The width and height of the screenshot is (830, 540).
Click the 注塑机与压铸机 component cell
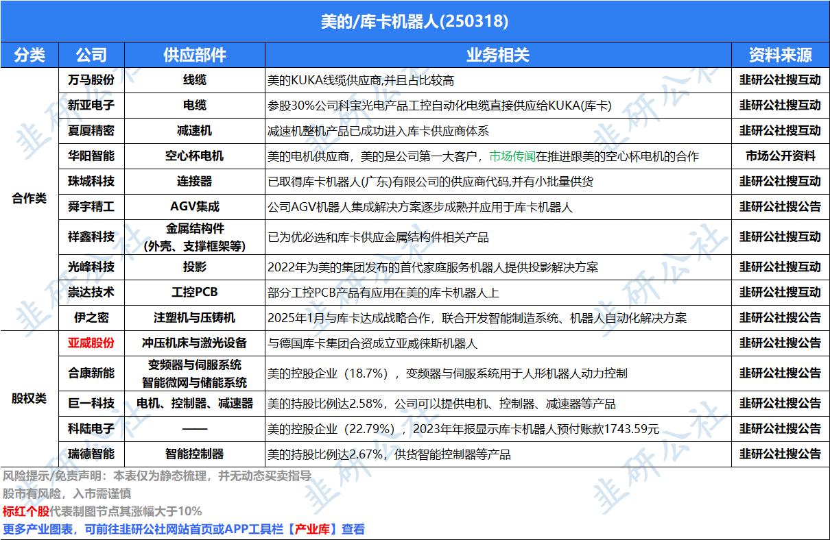195,317
